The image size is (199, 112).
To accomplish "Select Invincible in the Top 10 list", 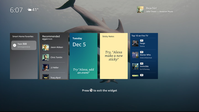I will click(x=144, y=66).
